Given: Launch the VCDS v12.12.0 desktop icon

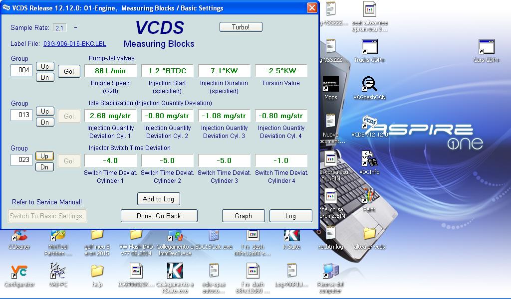Looking at the screenshot, I should (x=369, y=123).
